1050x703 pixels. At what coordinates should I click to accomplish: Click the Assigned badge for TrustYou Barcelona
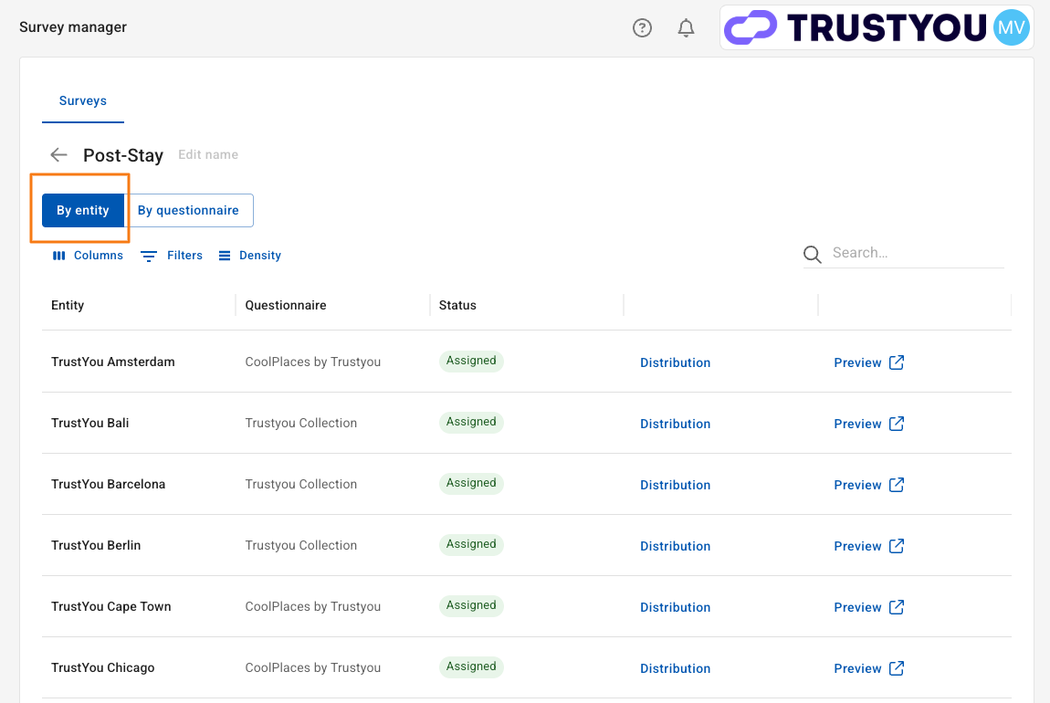coord(471,483)
